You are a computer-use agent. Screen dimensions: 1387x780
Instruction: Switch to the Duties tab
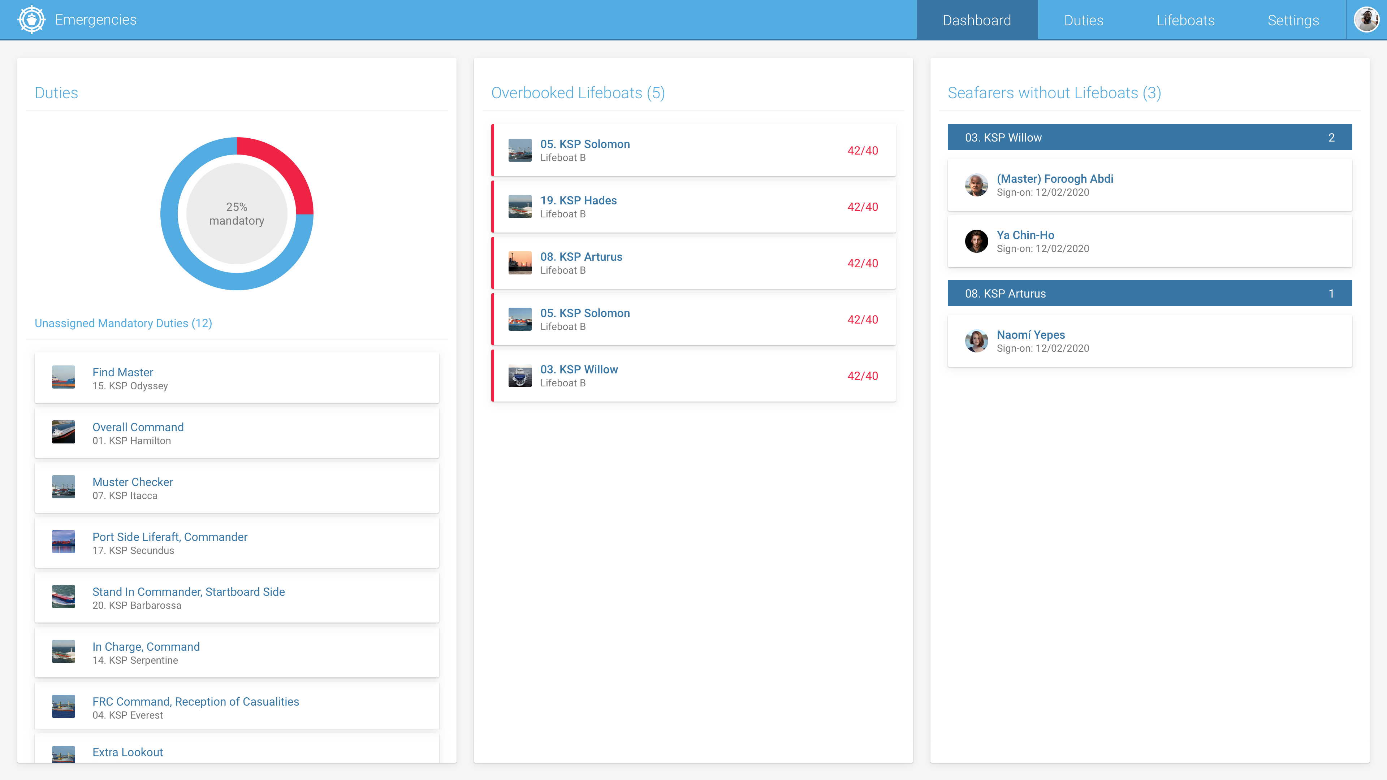pos(1083,20)
